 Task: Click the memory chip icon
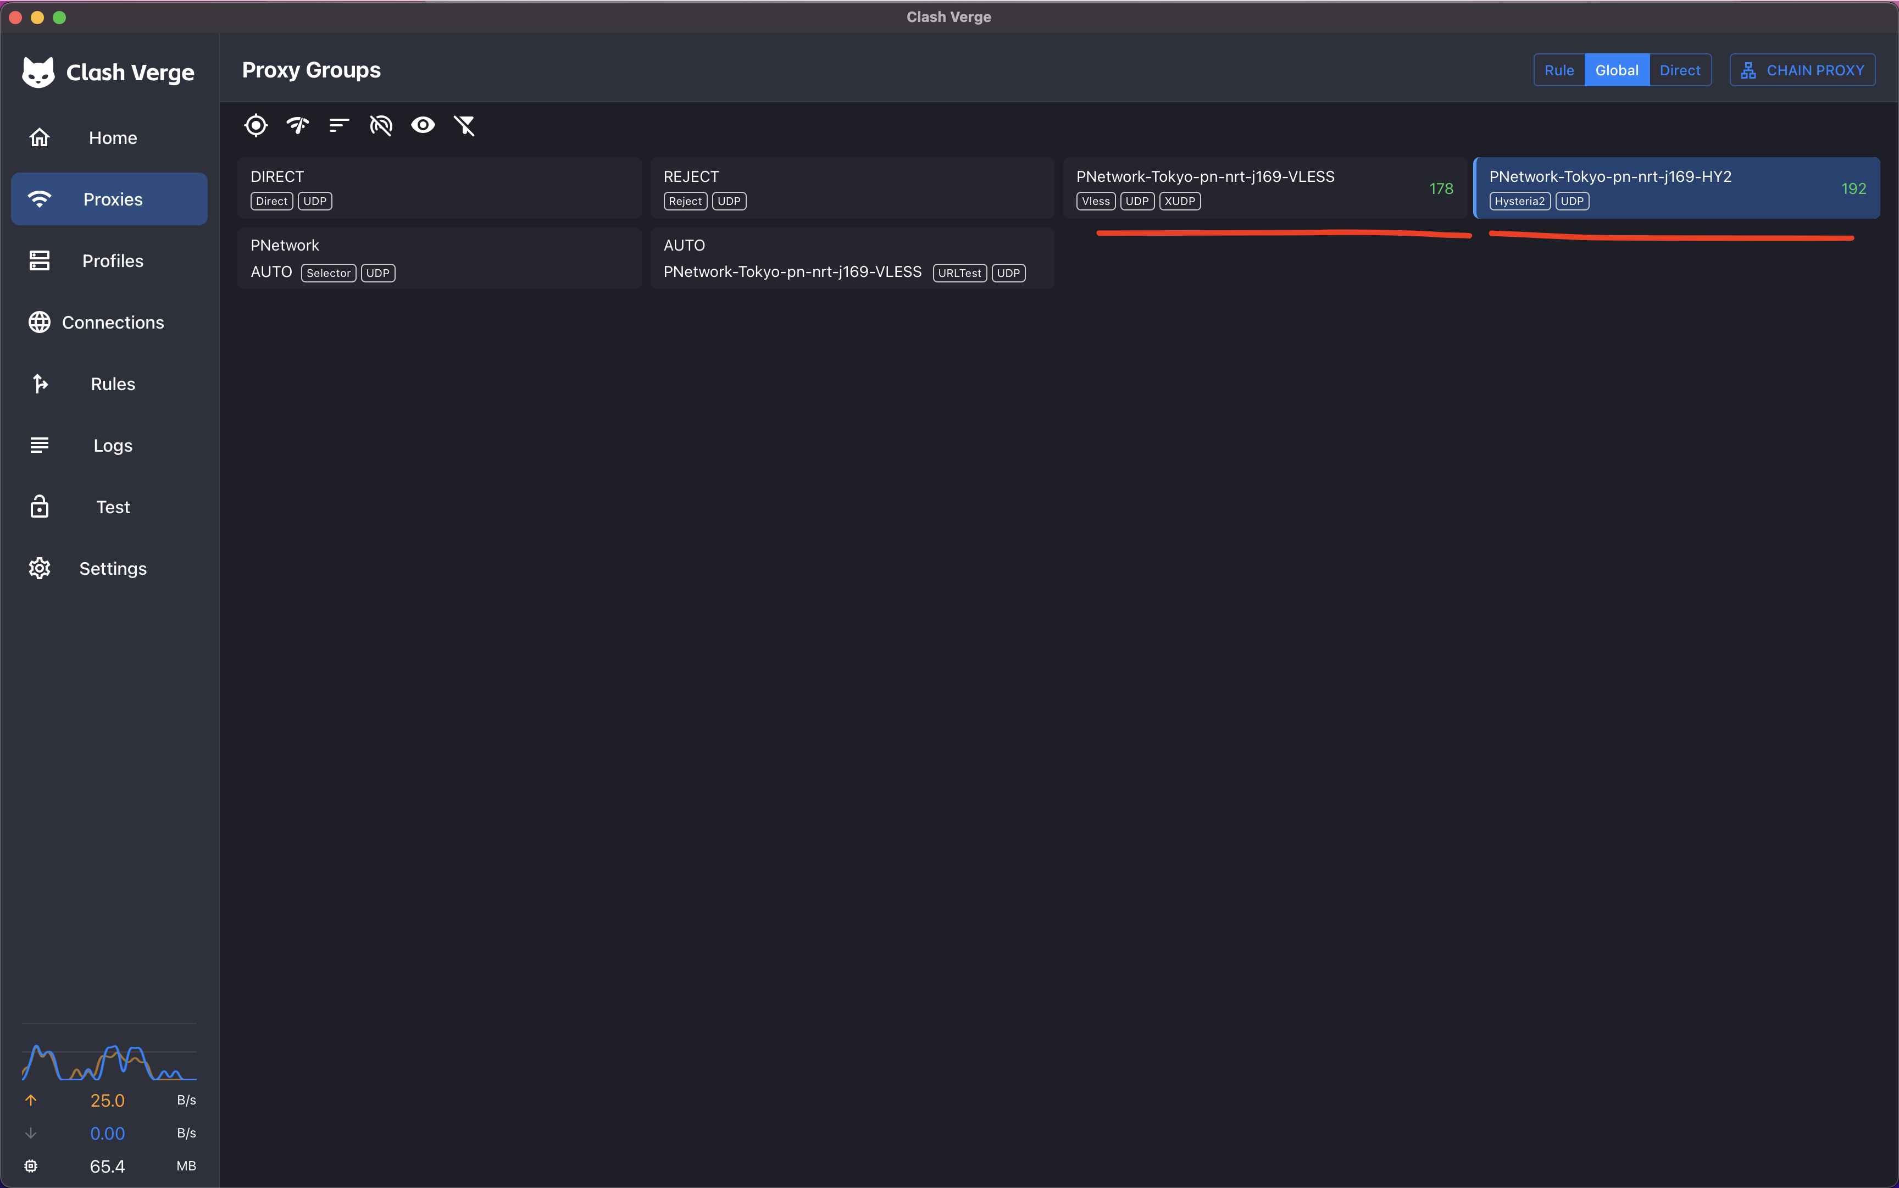[x=31, y=1166]
